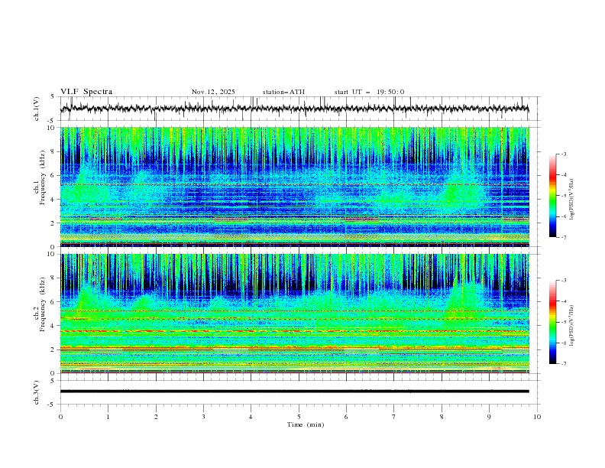Click time axis tick label "5"

click(x=299, y=417)
